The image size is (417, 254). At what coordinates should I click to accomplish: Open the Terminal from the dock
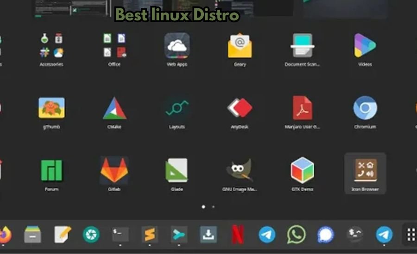[120, 235]
